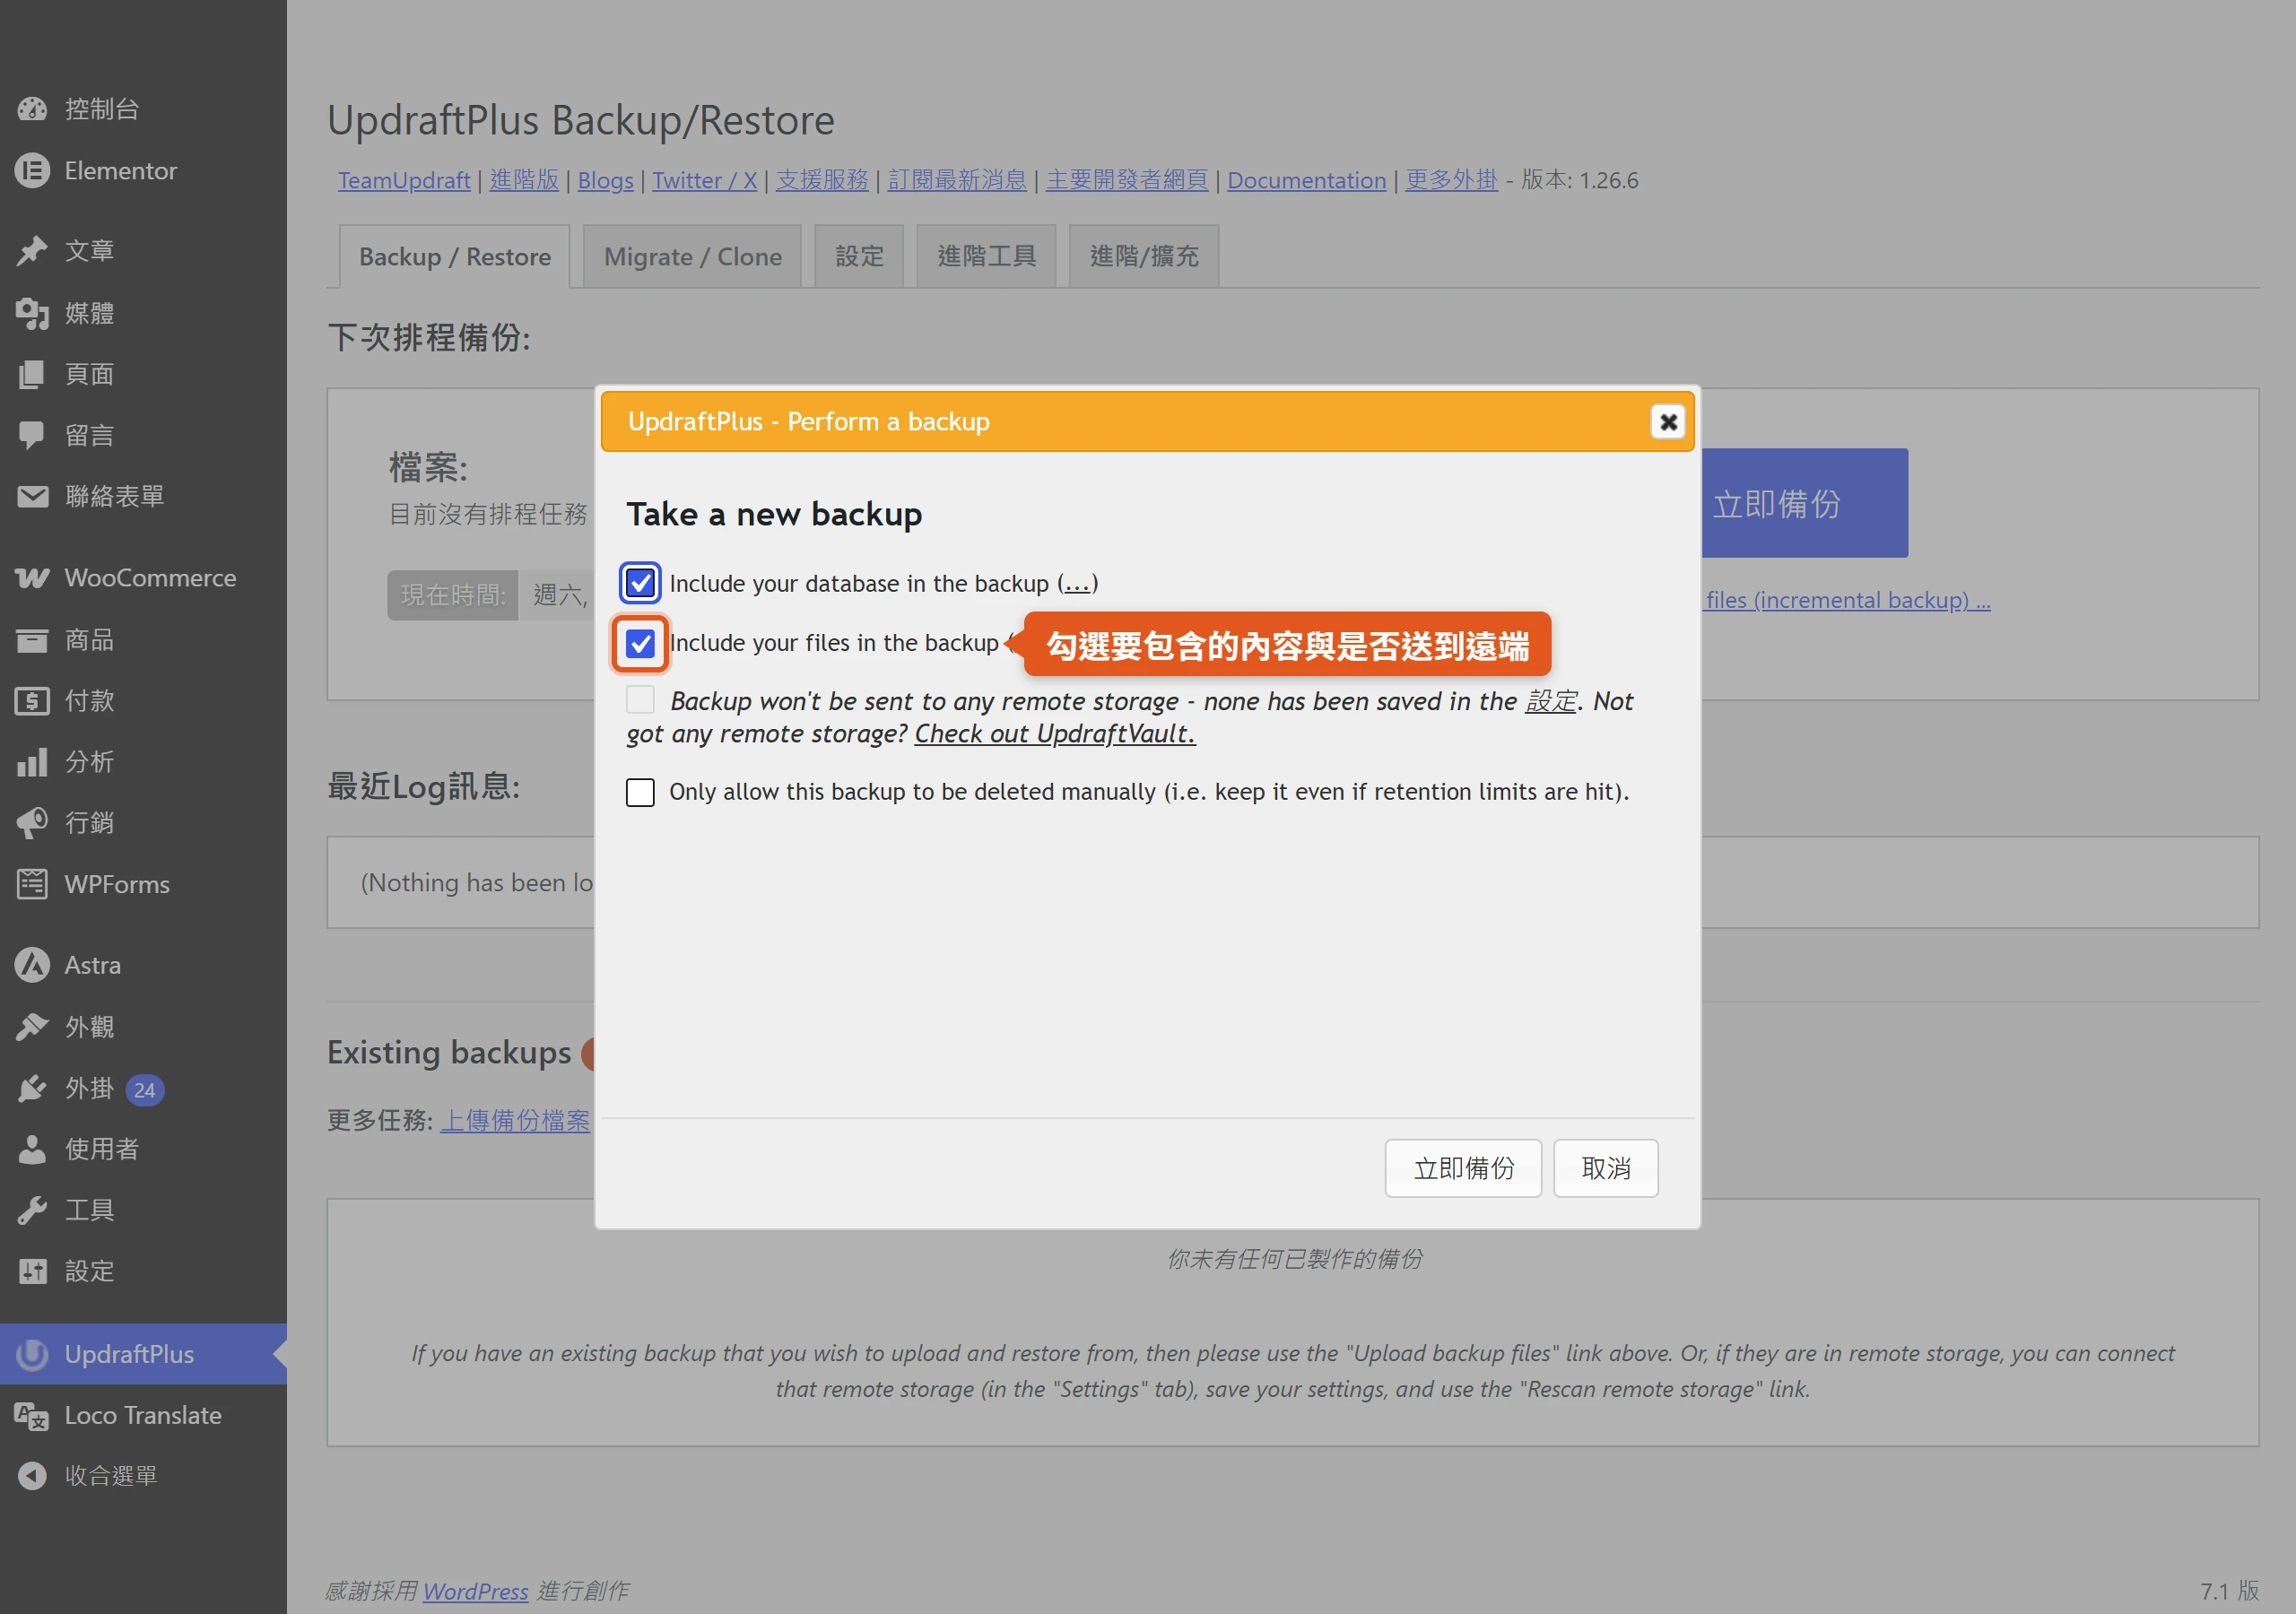This screenshot has width=2296, height=1614.
Task: Click the 立即備份 button in the dialog
Action: [x=1463, y=1168]
